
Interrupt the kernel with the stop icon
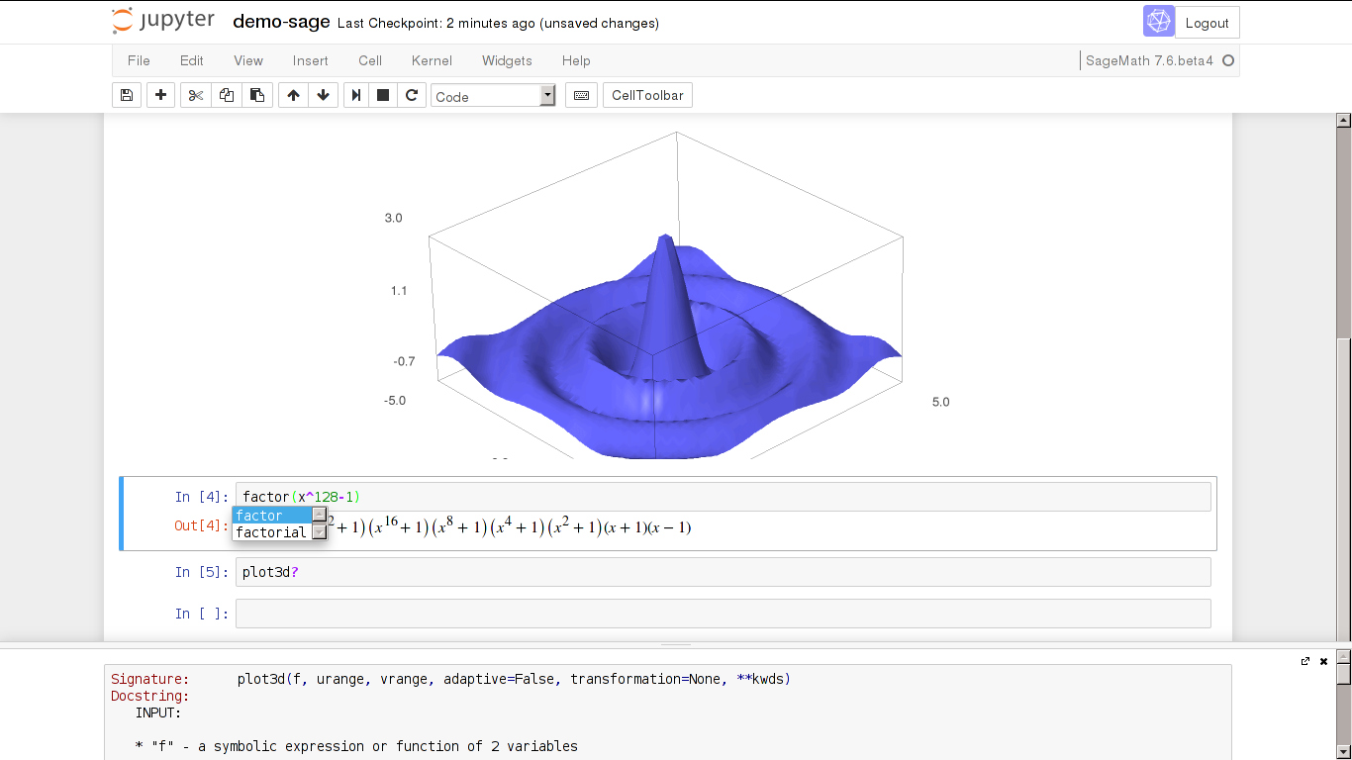[x=383, y=96]
